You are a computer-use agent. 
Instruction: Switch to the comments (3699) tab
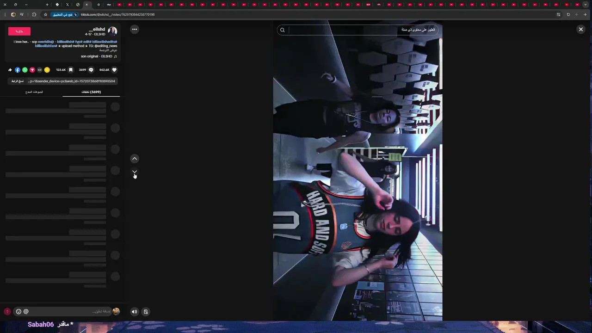pyautogui.click(x=91, y=92)
